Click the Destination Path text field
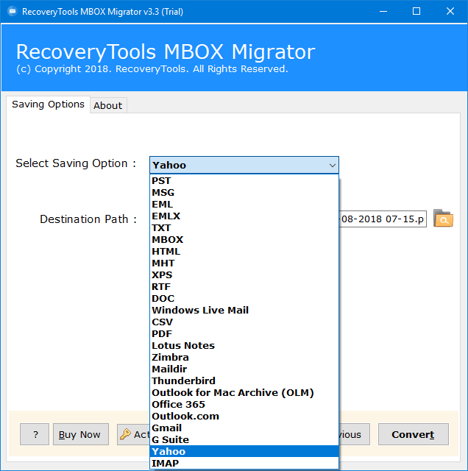 coord(383,219)
